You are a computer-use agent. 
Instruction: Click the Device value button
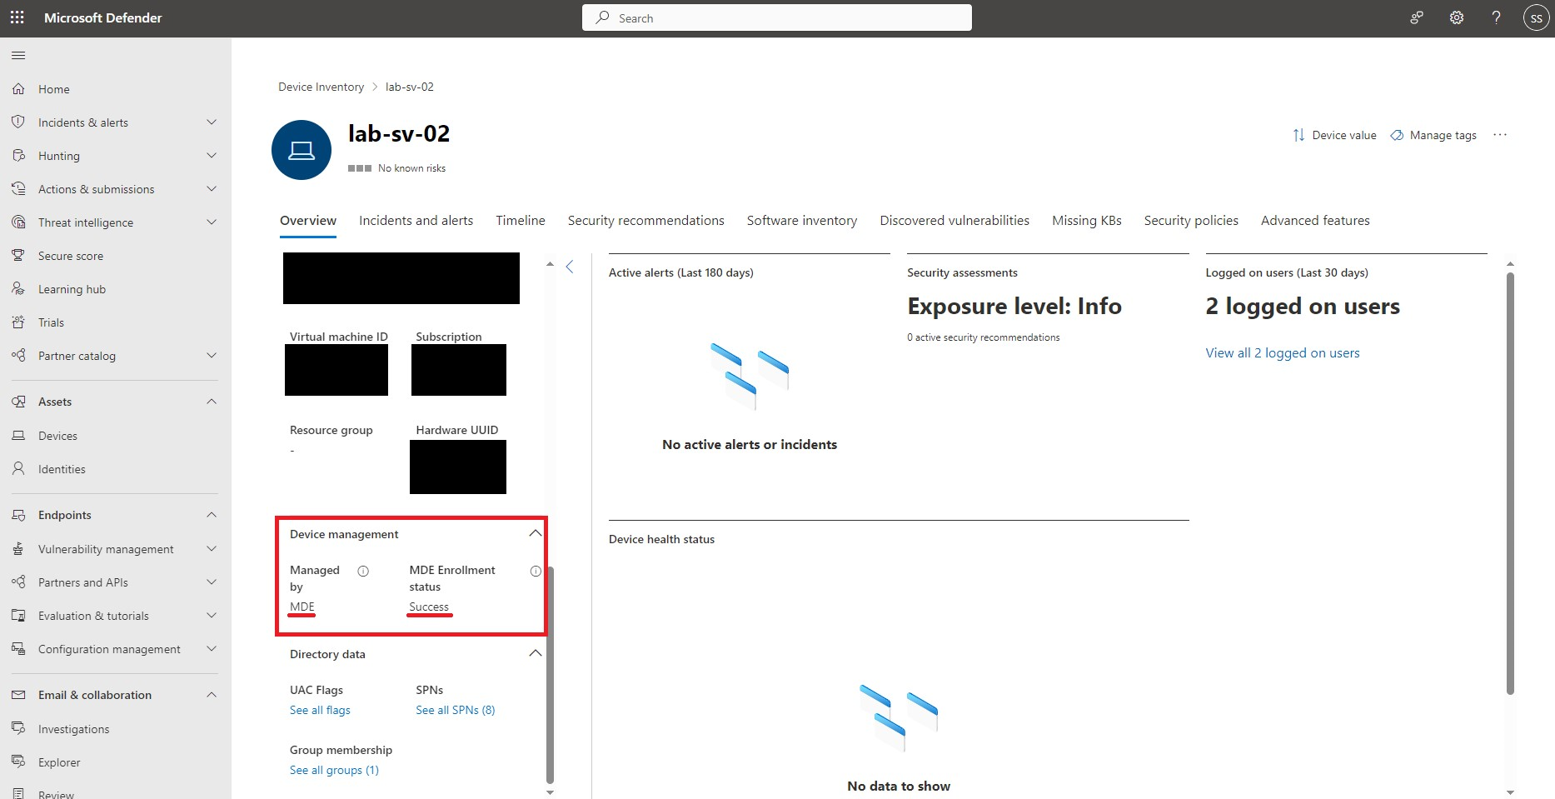point(1334,135)
